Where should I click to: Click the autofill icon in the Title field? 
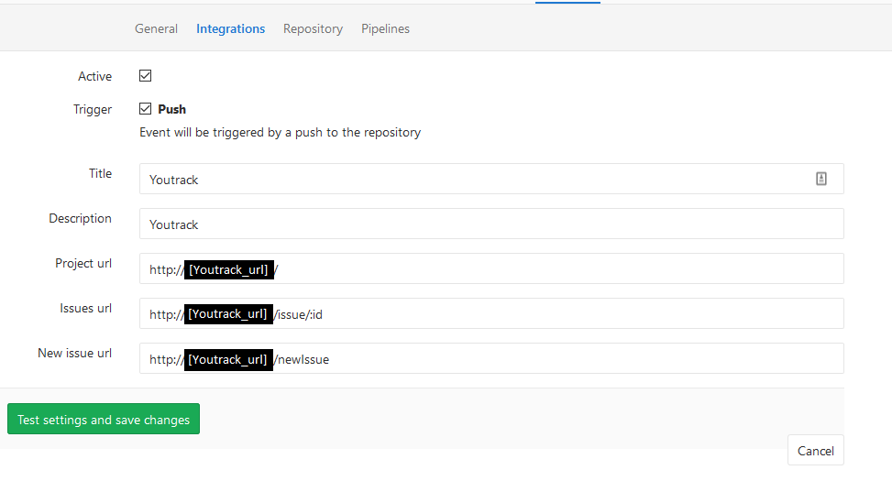tap(821, 180)
